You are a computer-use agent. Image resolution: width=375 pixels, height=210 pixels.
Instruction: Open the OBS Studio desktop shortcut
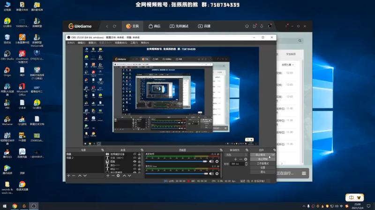7,55
